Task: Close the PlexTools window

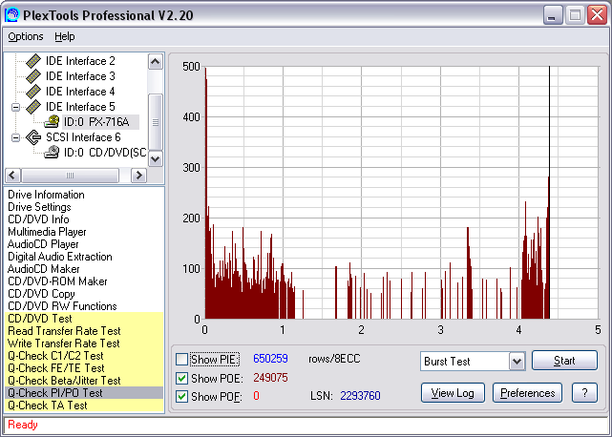Action: tap(597, 15)
